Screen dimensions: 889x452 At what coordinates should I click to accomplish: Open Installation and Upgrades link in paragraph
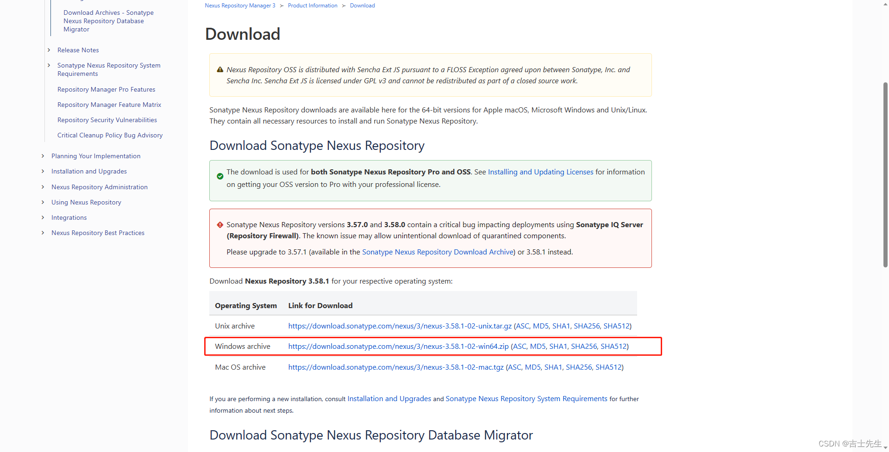click(x=389, y=398)
